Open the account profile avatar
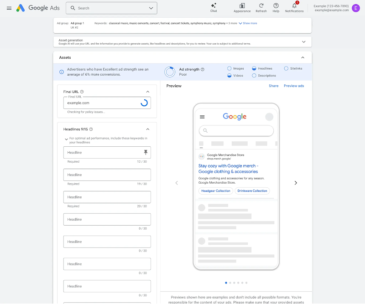The height and width of the screenshot is (304, 365). coord(356,8)
